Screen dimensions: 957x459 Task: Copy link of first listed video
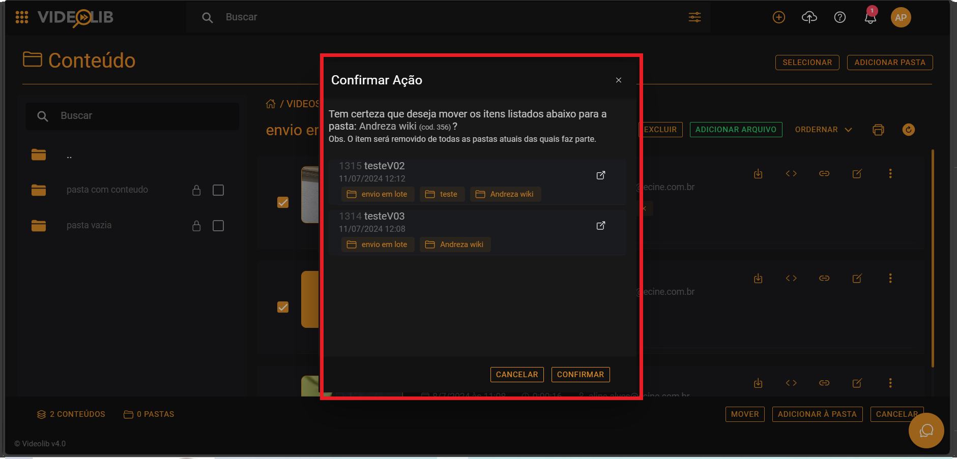[x=824, y=174]
